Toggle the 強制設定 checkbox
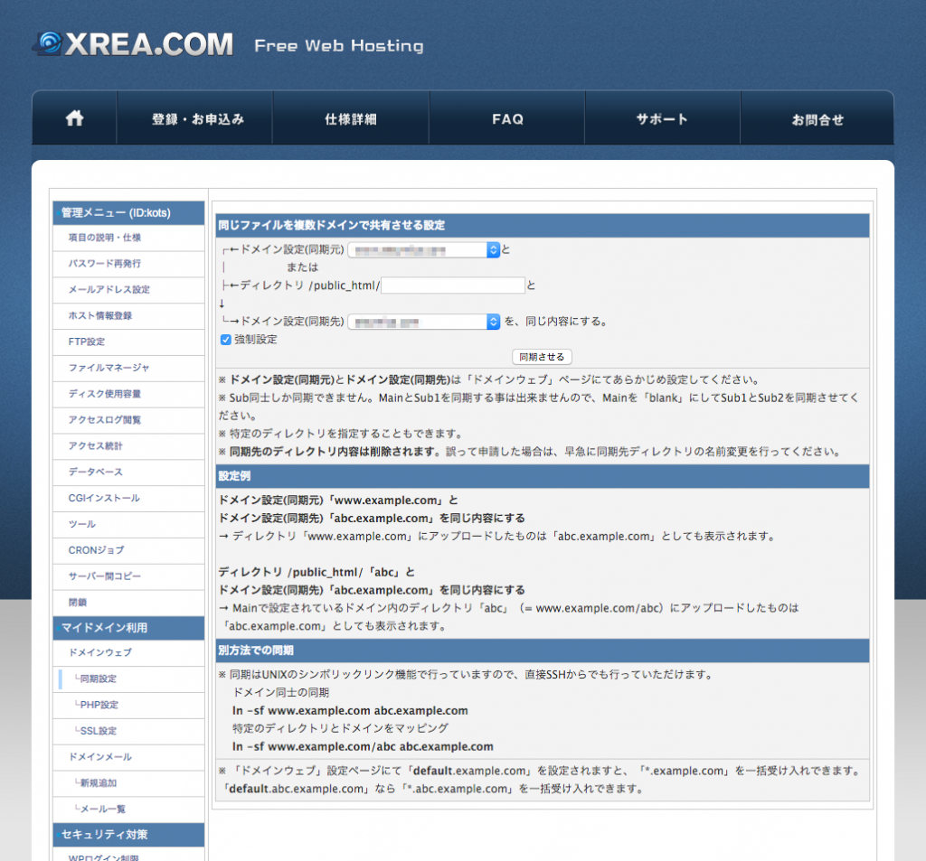 coord(226,340)
